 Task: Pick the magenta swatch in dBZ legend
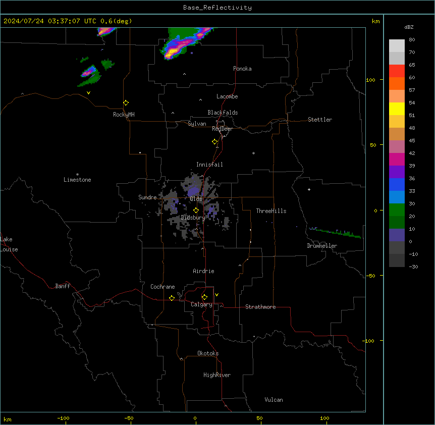(x=397, y=159)
